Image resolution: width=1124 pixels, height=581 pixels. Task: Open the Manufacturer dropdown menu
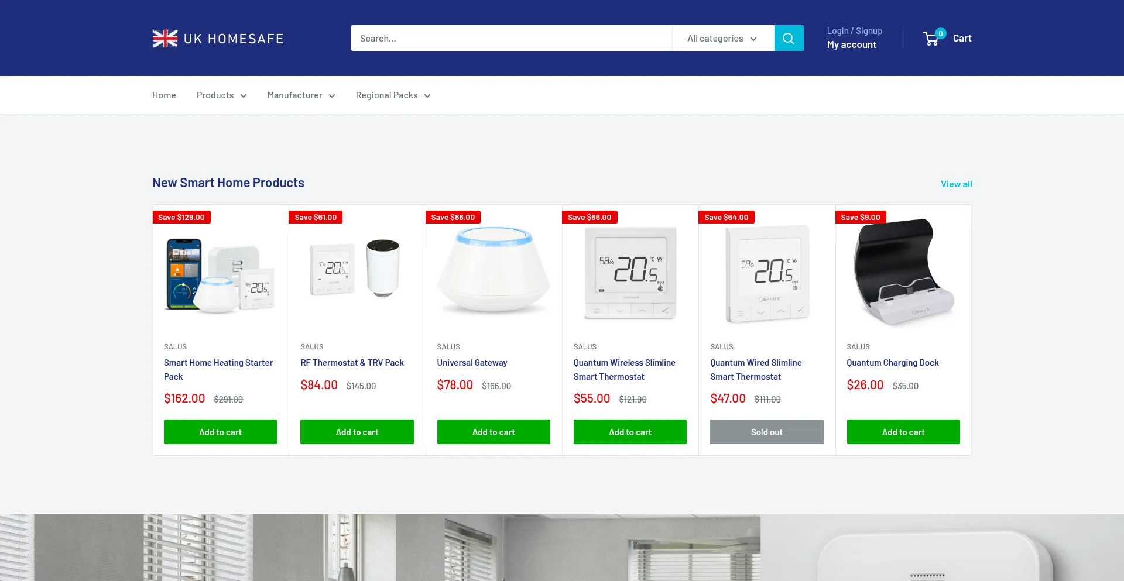click(301, 95)
